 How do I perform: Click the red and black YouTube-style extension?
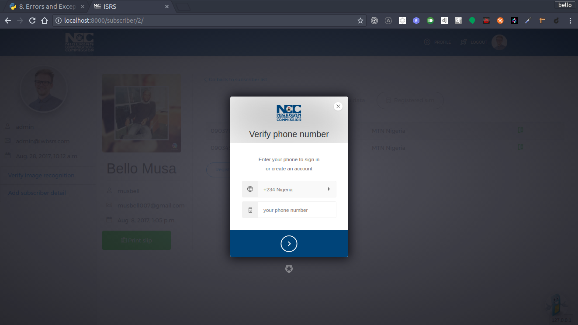point(486,21)
